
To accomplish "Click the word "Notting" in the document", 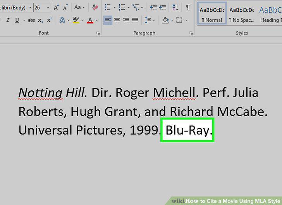I will point(40,93).
